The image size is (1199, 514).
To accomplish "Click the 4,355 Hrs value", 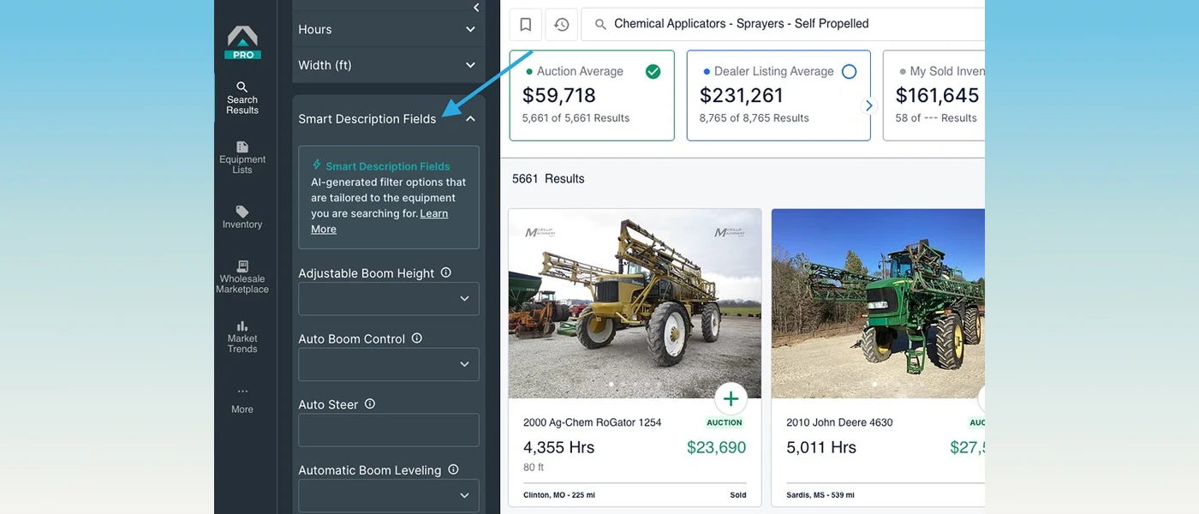I will click(x=558, y=447).
